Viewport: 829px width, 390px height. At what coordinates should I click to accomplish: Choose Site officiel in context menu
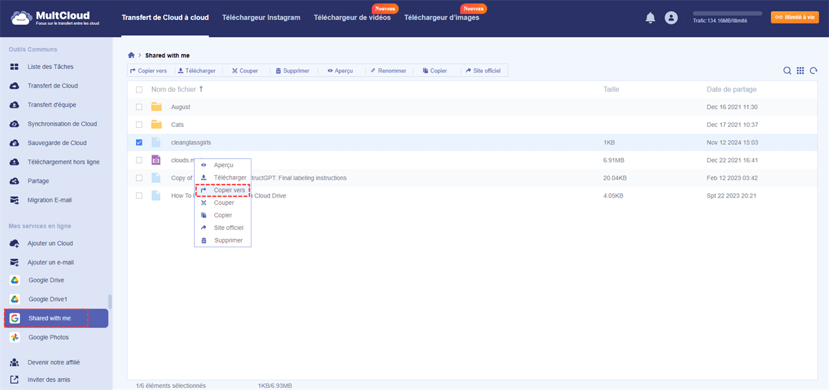coord(223,228)
